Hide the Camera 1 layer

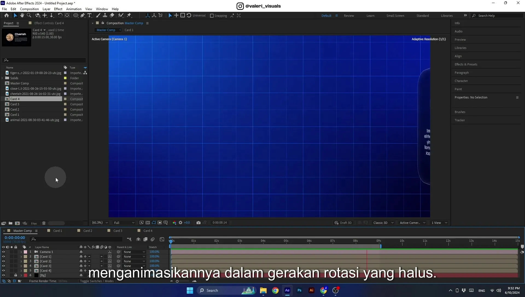click(x=4, y=252)
